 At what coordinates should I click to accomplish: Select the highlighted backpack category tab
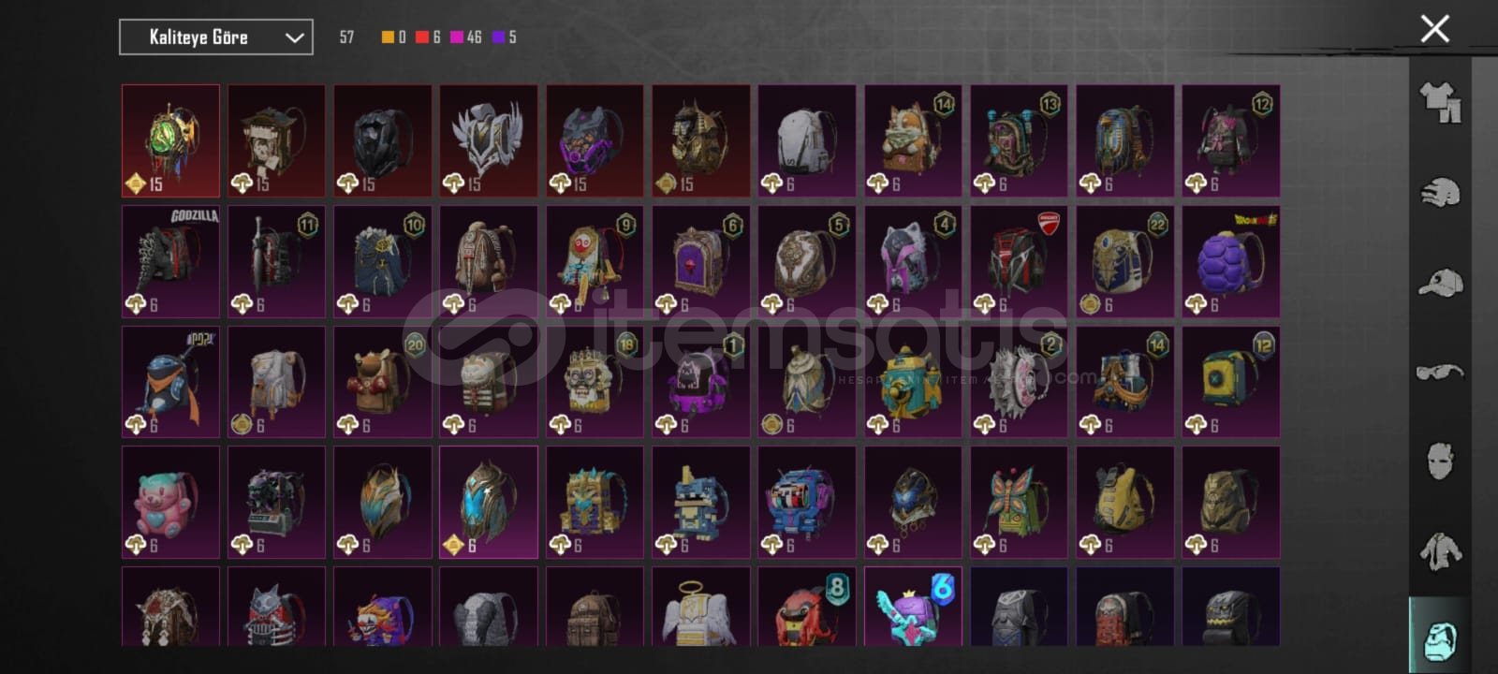pos(1440,638)
